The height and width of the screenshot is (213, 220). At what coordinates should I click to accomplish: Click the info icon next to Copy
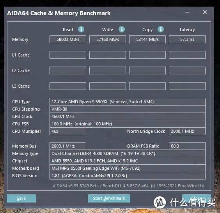[x=160, y=30]
